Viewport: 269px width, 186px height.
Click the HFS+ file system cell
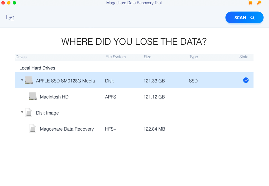coord(111,129)
